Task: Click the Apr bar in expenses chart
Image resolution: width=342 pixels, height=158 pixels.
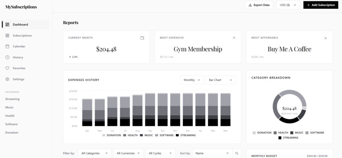Action: pyautogui.click(x=87, y=112)
